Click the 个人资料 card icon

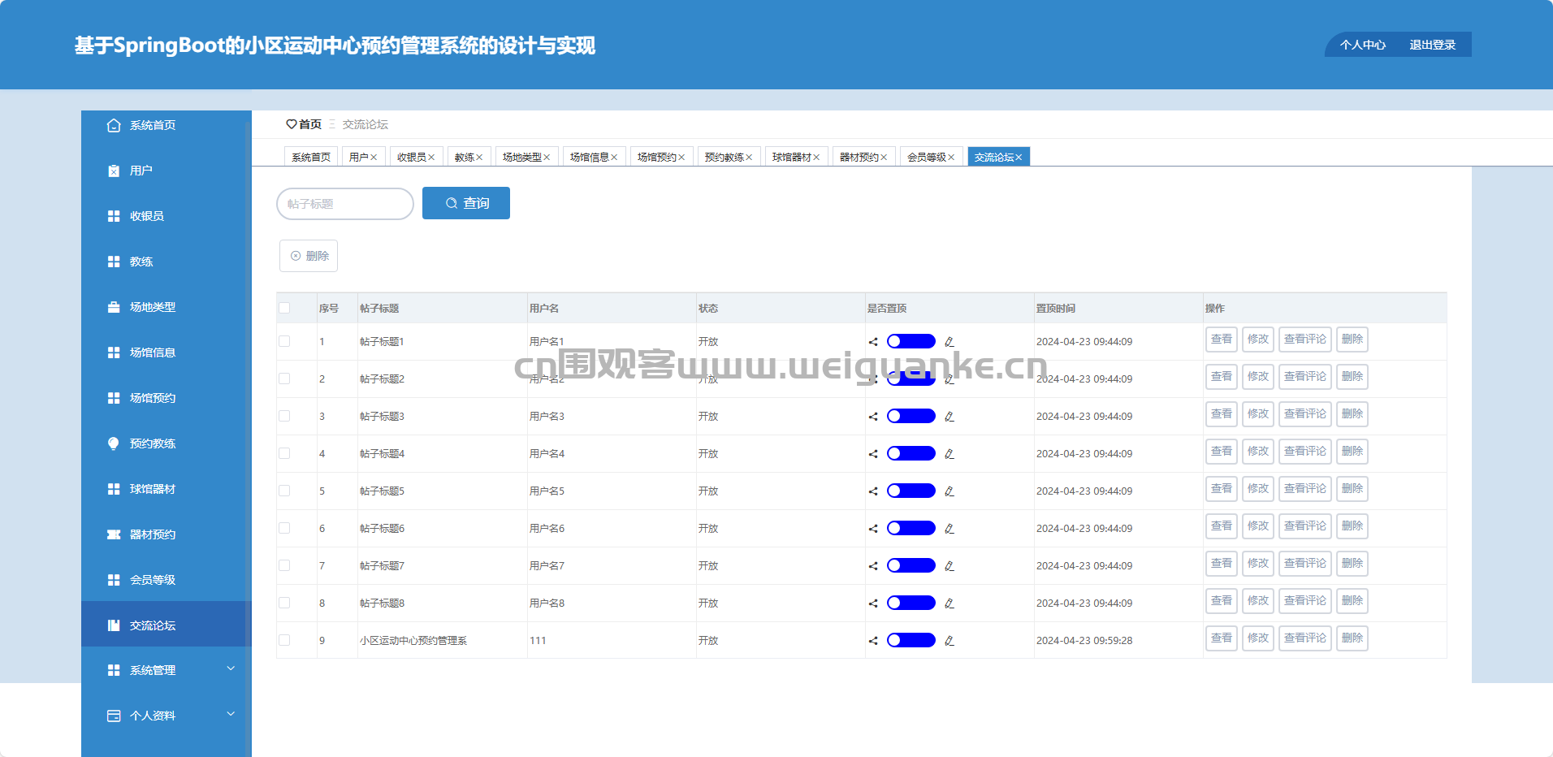pyautogui.click(x=114, y=716)
